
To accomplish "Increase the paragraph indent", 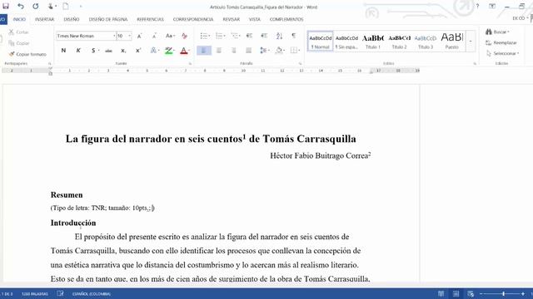I will (264, 36).
